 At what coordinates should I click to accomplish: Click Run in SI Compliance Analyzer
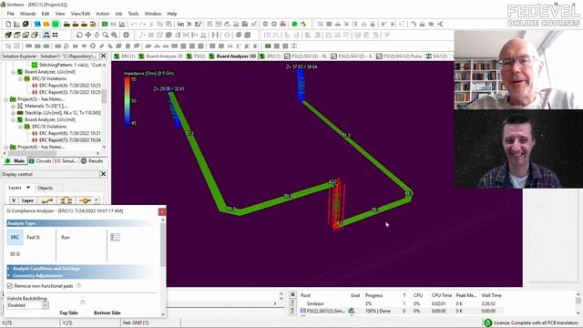(66, 237)
